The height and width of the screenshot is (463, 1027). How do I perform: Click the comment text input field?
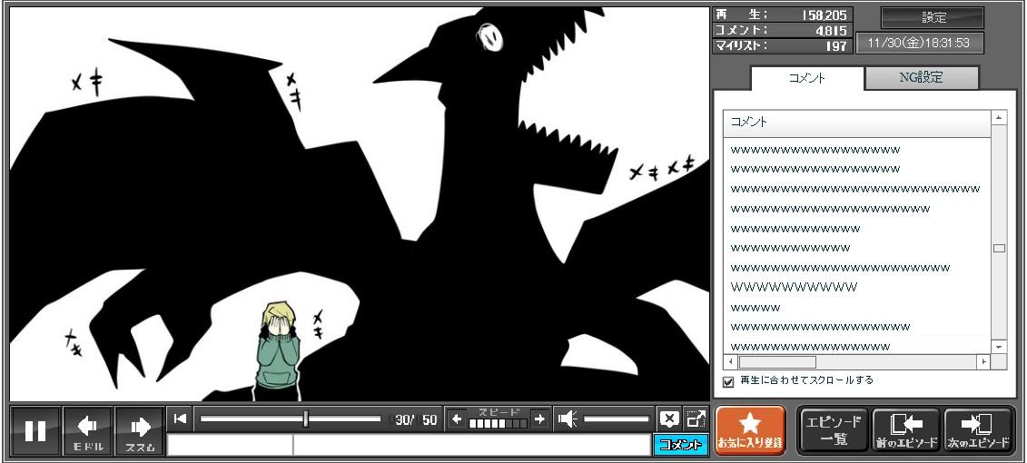470,445
